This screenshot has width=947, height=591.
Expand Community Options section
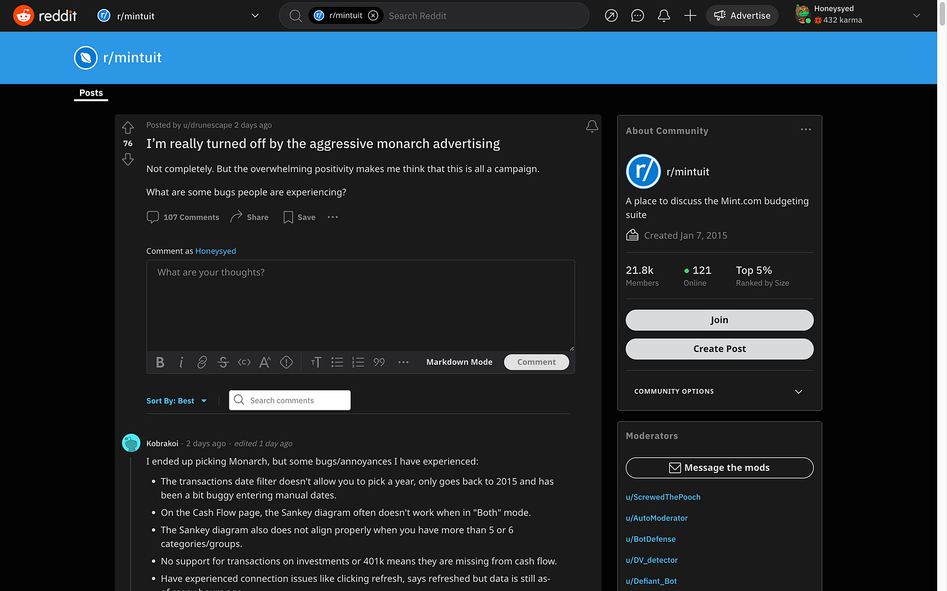point(719,392)
